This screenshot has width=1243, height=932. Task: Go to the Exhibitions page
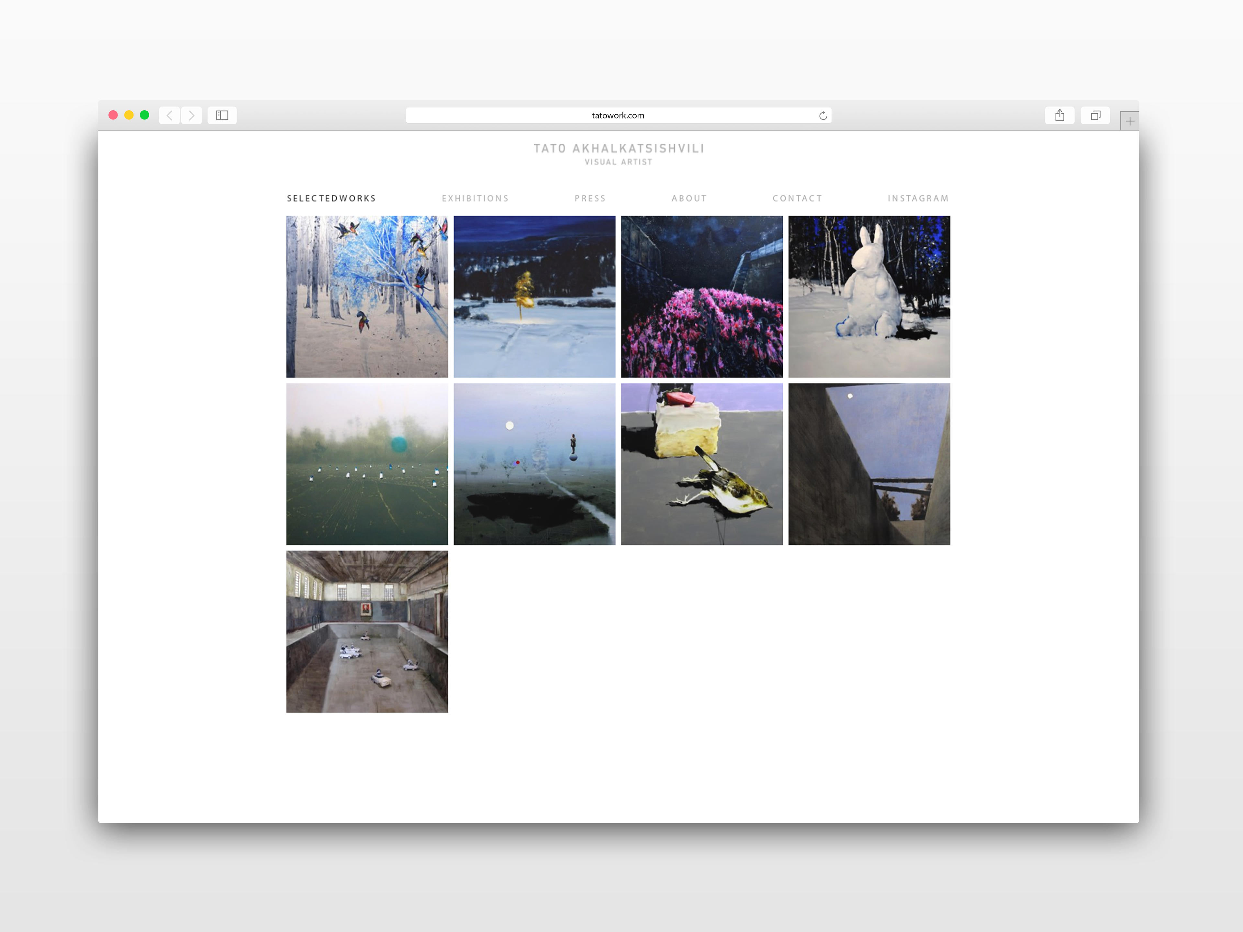475,198
